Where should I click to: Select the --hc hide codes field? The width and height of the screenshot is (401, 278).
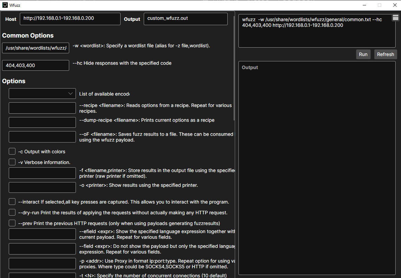click(x=36, y=65)
